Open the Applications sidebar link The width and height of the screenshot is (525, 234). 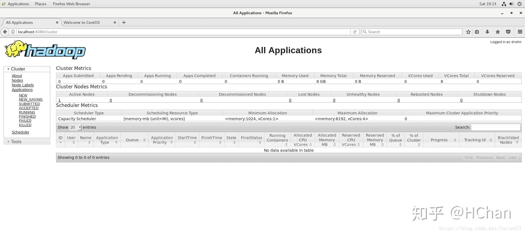pos(22,90)
